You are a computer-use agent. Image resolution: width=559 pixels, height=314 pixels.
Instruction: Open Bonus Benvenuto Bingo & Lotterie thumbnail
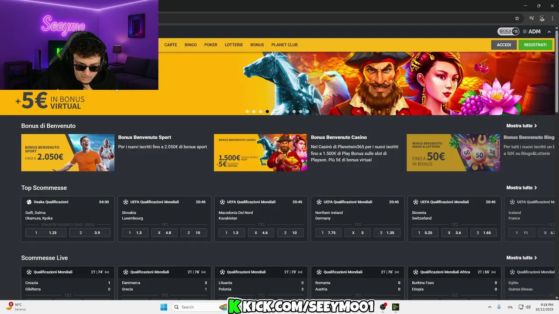pyautogui.click(x=453, y=153)
